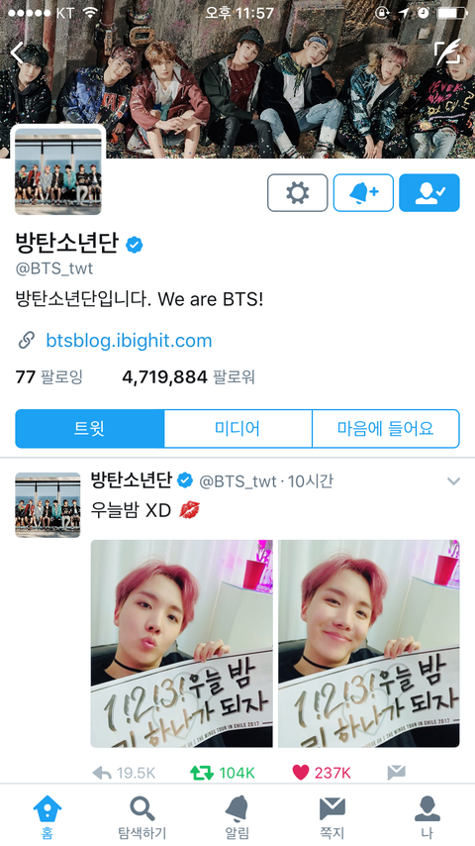Switch to the 마음에 들어요 tab
Image resolution: width=475 pixels, height=846 pixels.
pos(386,428)
